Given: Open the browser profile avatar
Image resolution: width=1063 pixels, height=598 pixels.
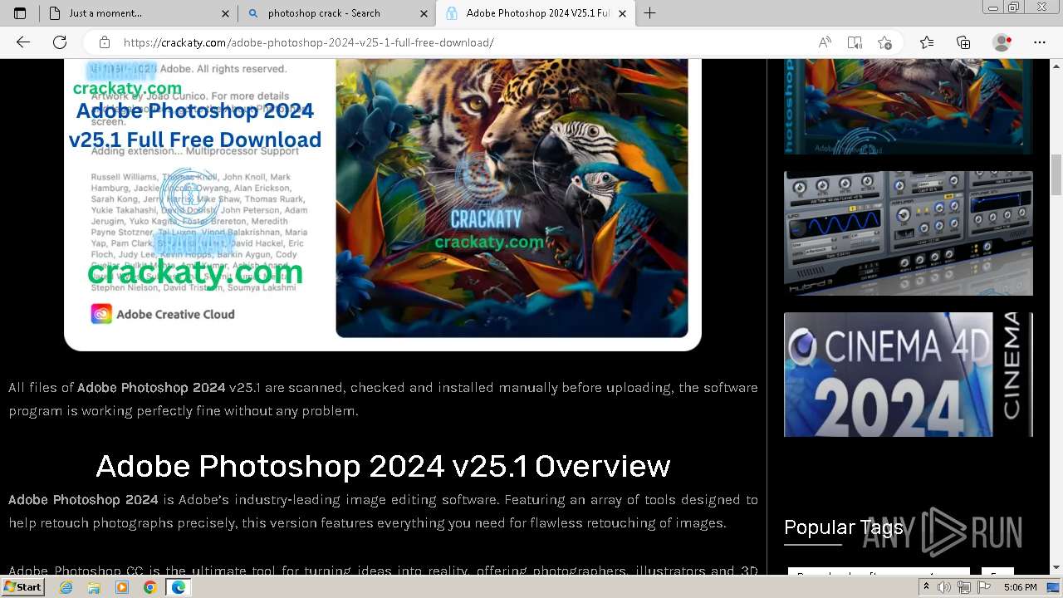Looking at the screenshot, I should coord(1002,42).
